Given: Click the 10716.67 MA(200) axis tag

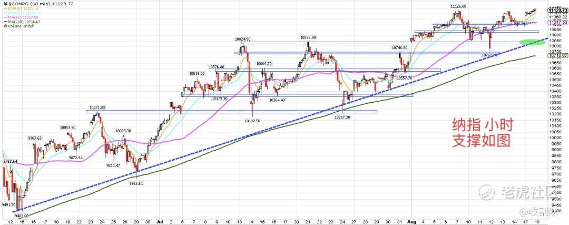Looking at the screenshot, I should (x=557, y=55).
